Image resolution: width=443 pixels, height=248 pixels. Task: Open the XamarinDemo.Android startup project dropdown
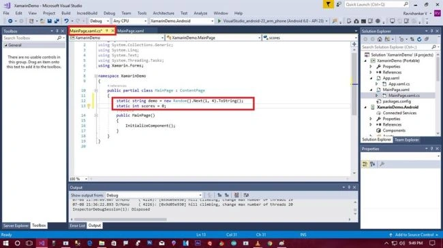pyautogui.click(x=182, y=21)
